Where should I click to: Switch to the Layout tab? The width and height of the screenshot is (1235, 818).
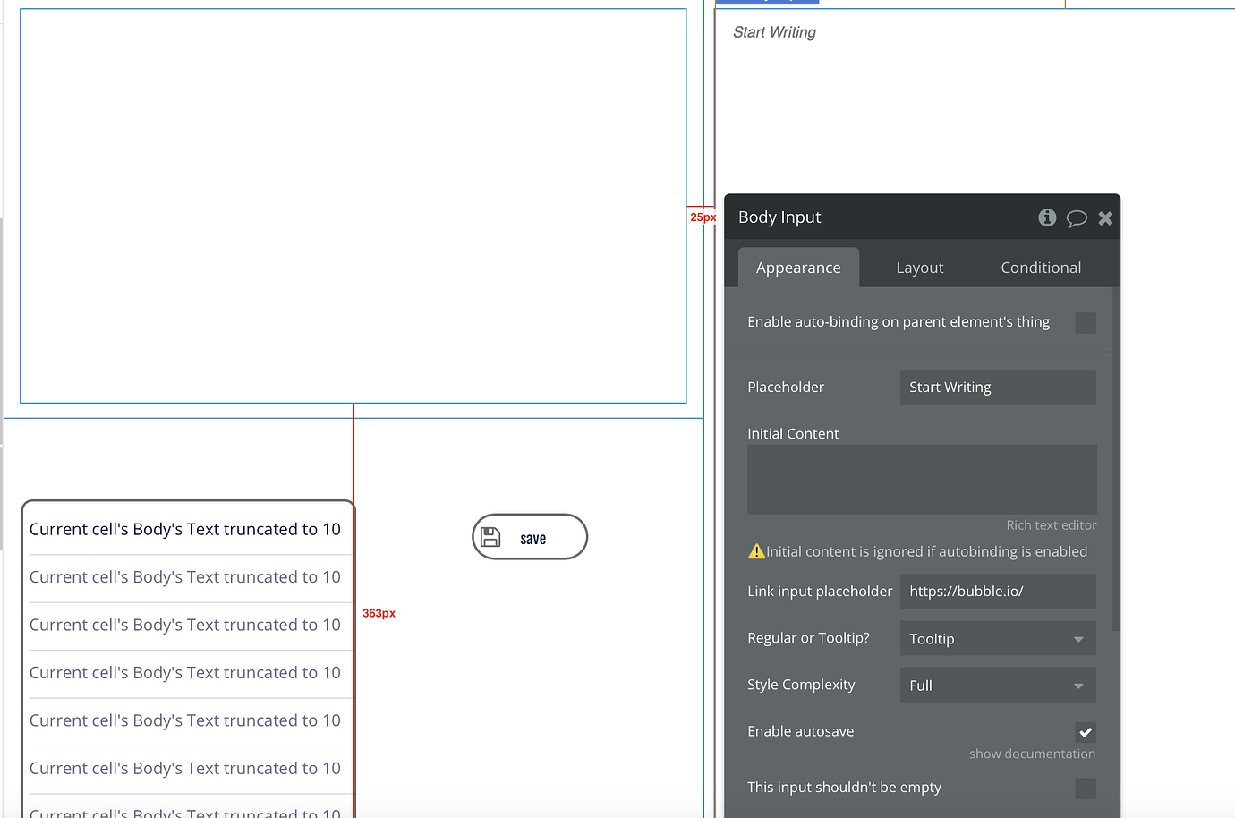click(x=919, y=267)
